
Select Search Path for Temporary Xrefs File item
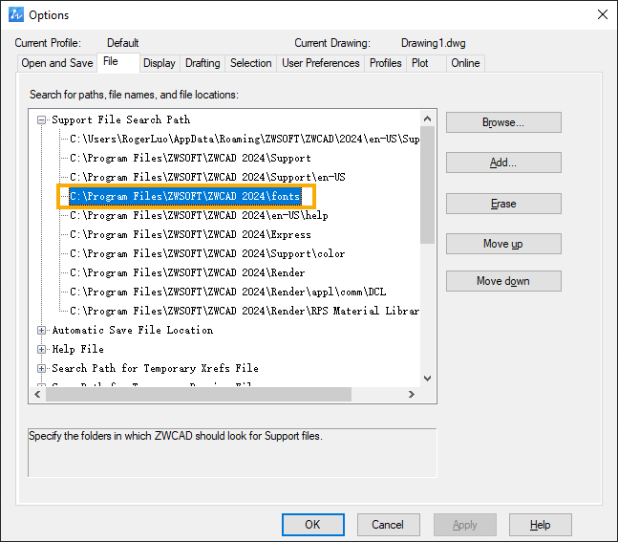[x=156, y=368]
